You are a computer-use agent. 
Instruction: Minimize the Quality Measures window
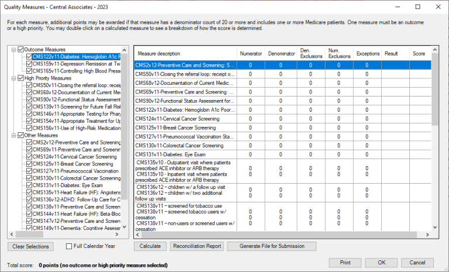point(398,6)
